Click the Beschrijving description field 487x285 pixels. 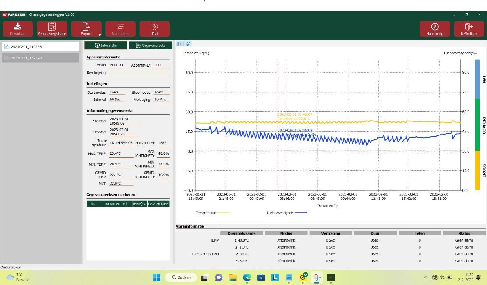139,72
